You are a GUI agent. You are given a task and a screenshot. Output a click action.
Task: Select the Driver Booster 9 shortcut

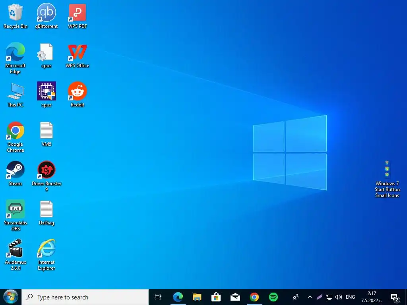click(47, 176)
